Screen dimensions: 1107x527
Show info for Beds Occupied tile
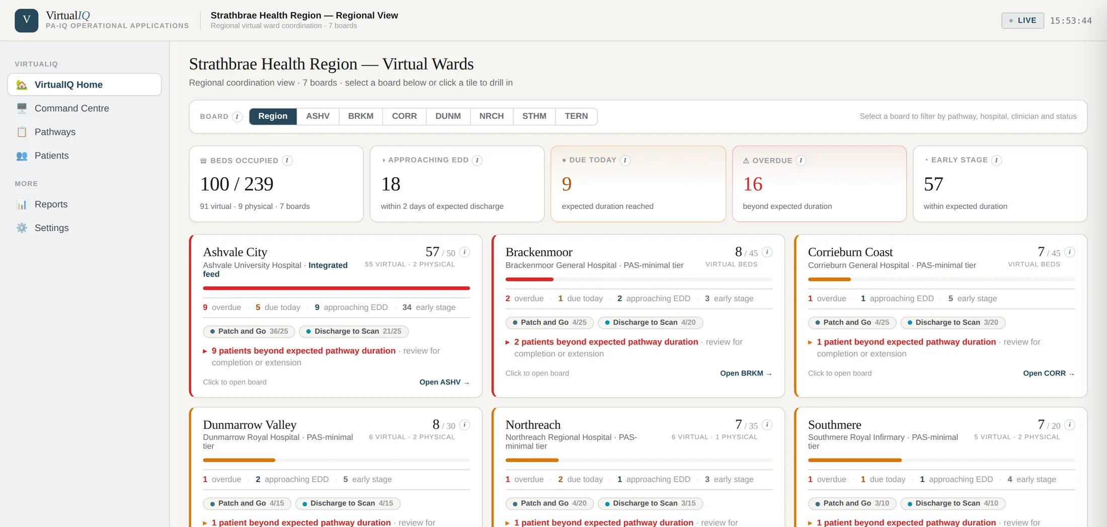tap(287, 161)
